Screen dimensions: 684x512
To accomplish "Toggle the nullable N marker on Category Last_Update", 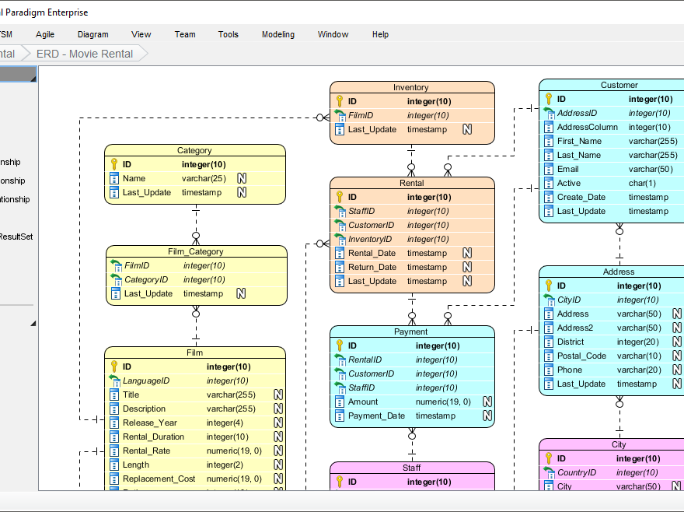I will click(x=241, y=192).
